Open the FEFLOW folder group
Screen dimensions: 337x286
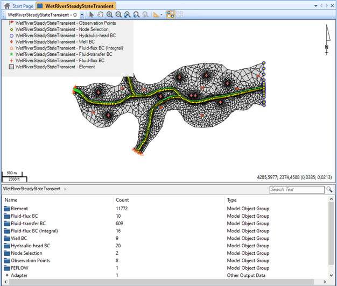(16, 268)
